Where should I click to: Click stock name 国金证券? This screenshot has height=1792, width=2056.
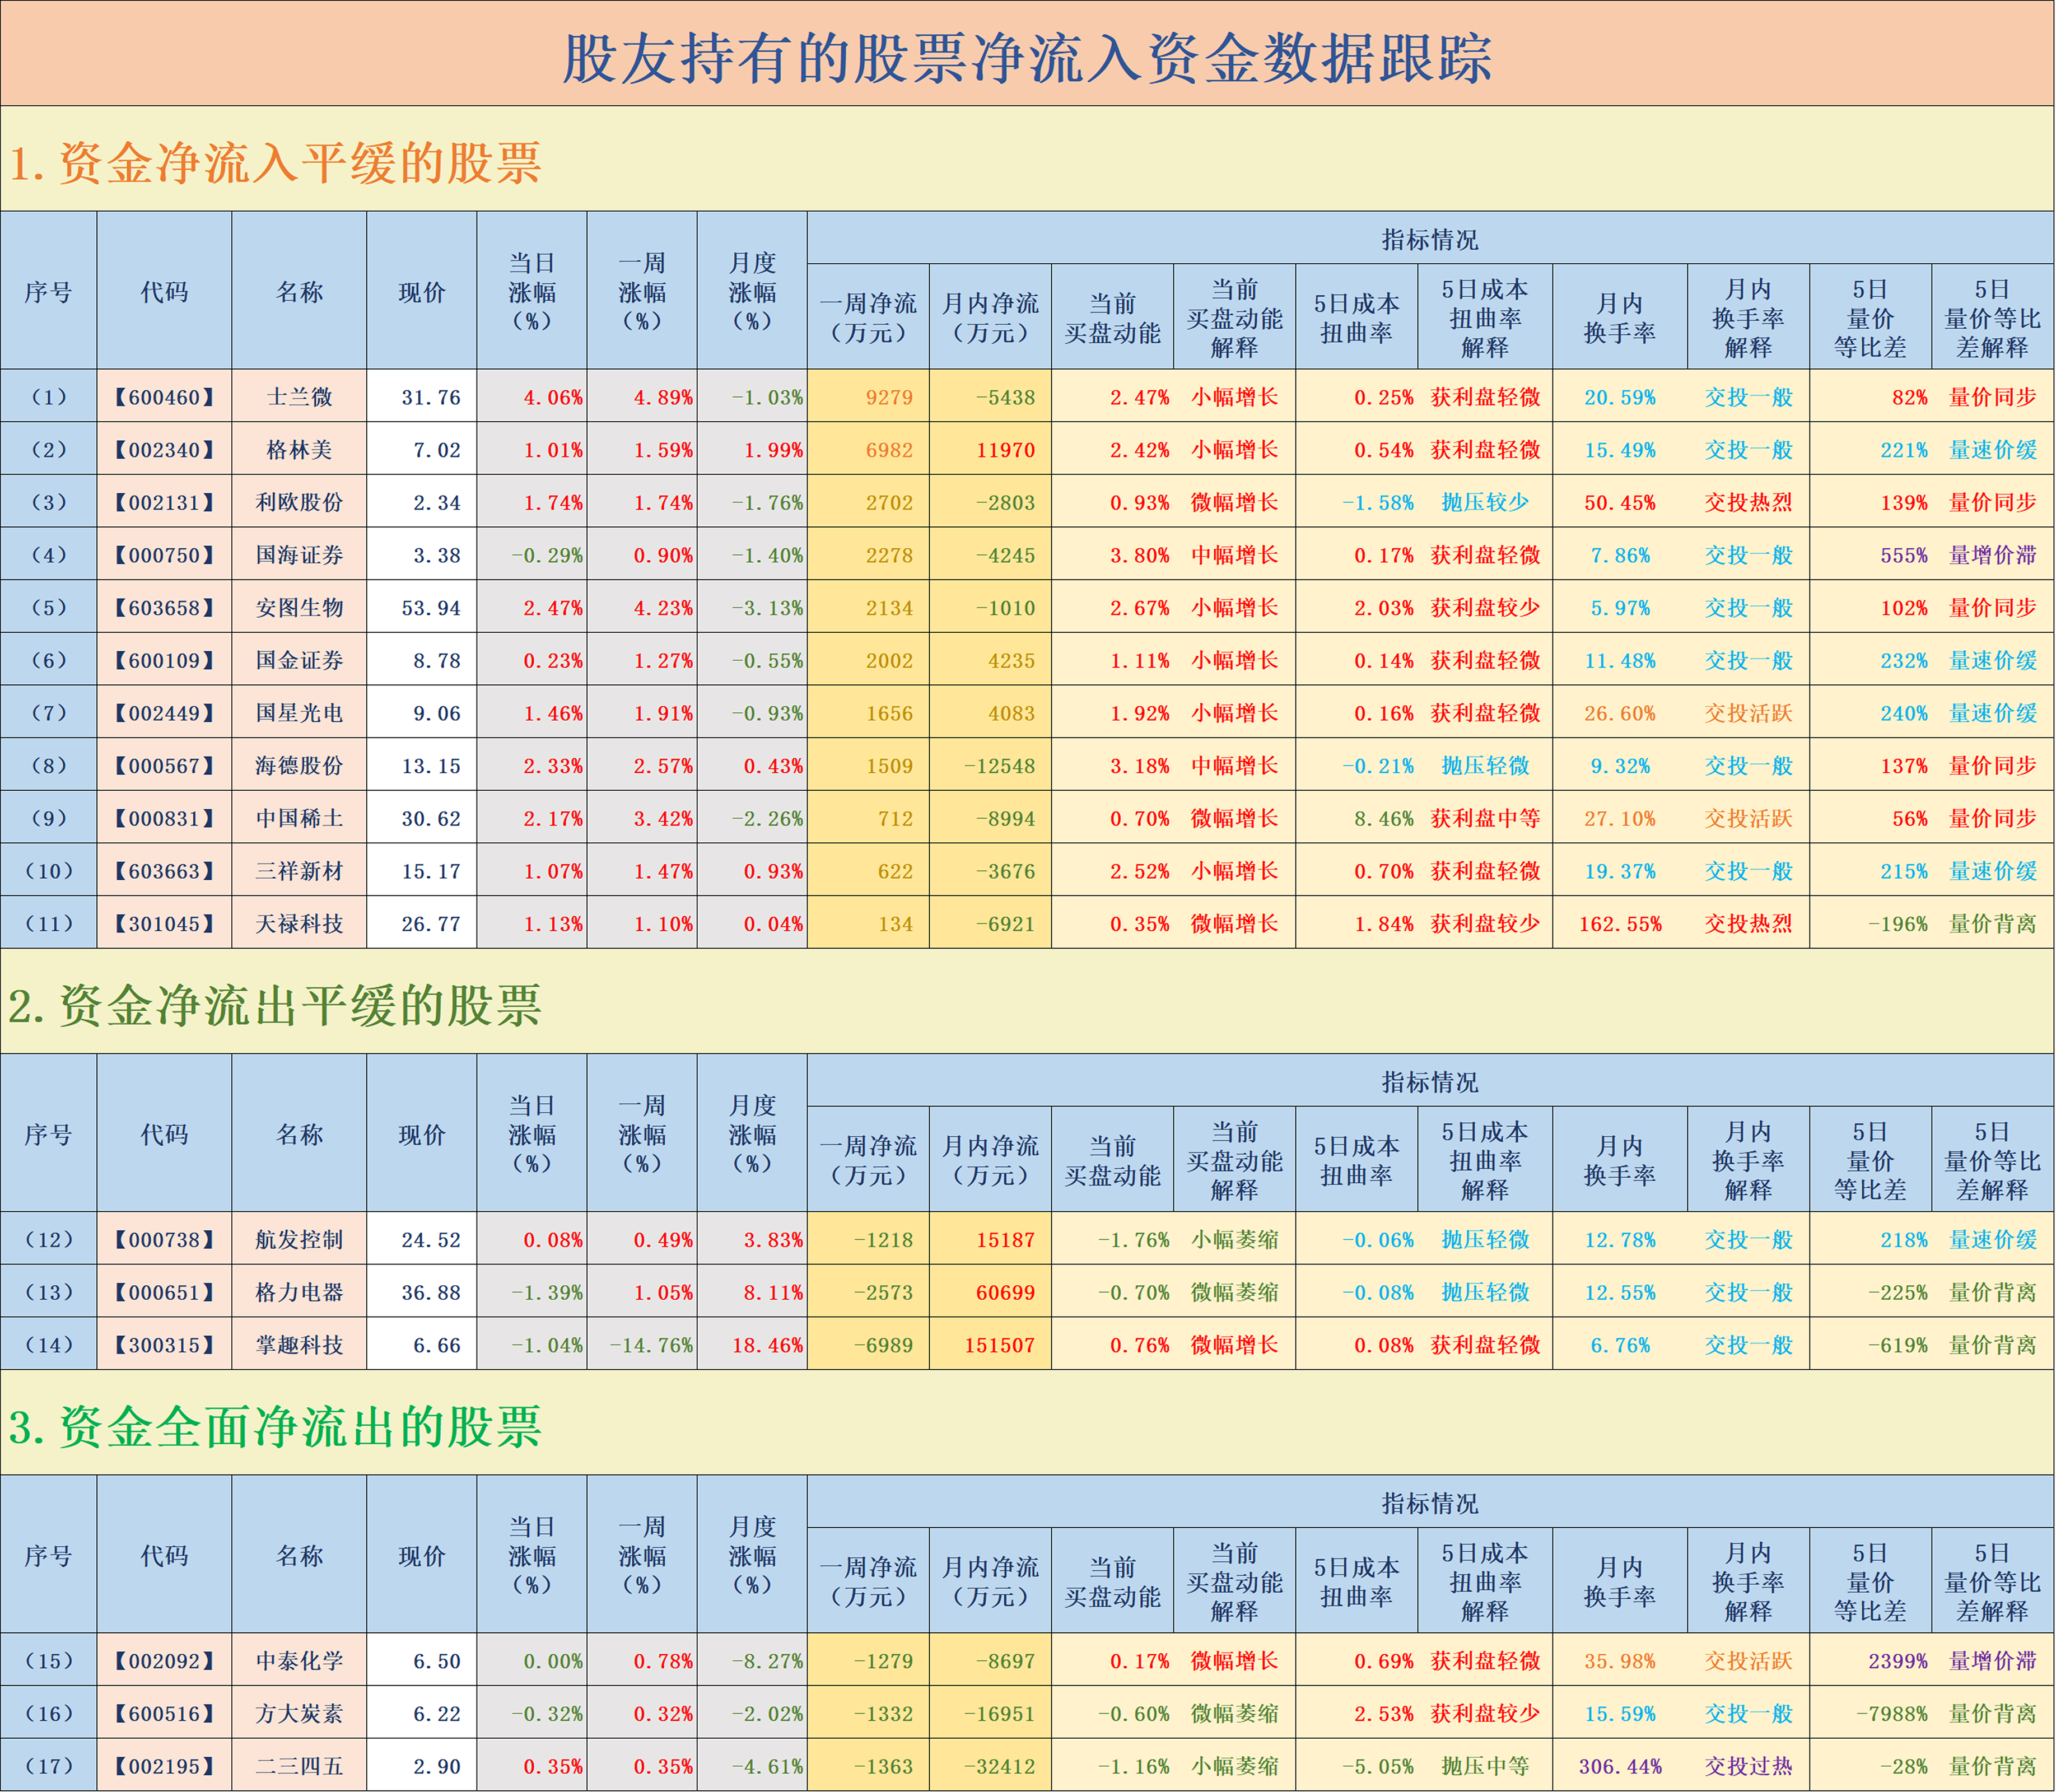(x=299, y=660)
